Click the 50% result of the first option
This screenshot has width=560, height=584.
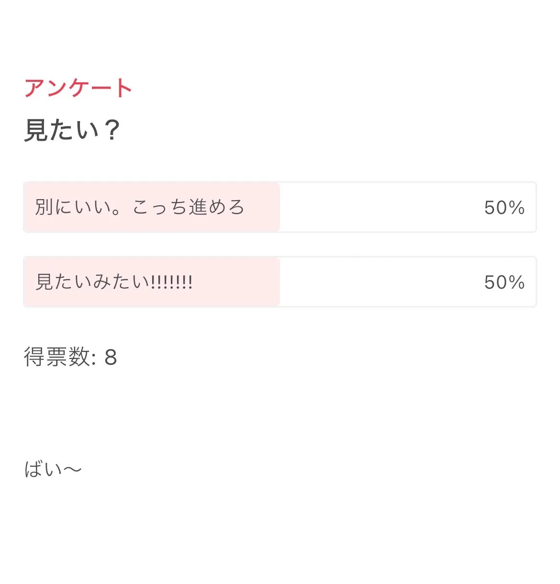click(504, 208)
